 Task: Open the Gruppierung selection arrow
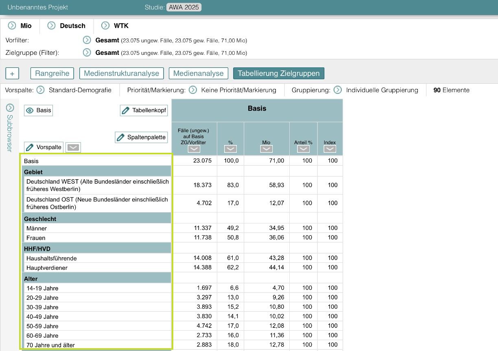337,90
